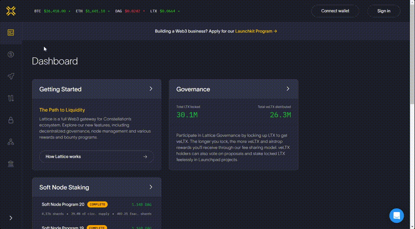
Task: Open the rocket Launchpad sidebar icon
Action: [11, 76]
